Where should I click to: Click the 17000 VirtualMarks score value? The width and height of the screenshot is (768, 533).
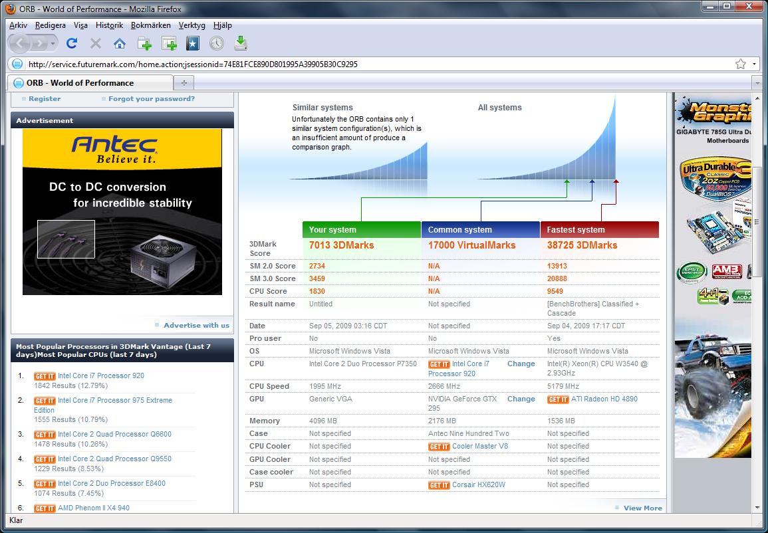pos(471,246)
